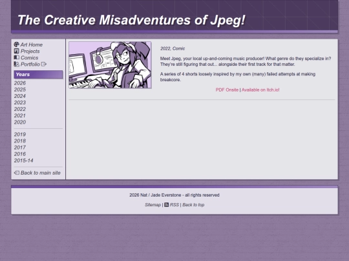Select year 2017 in sidebar
The width and height of the screenshot is (349, 261).
coord(20,148)
